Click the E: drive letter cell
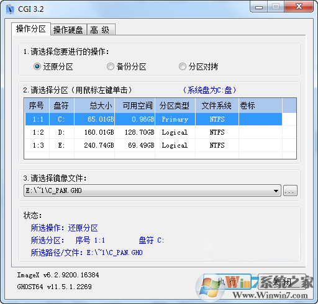 coord(61,145)
